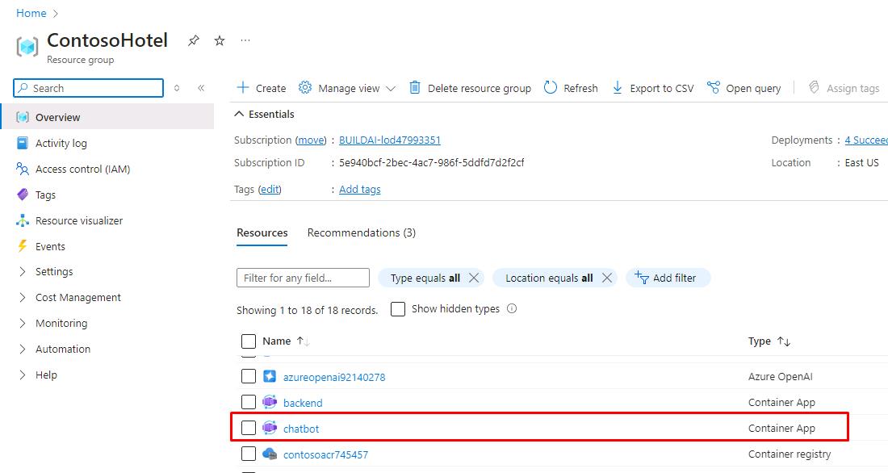Click the info icon beside Show hidden types

coord(512,308)
